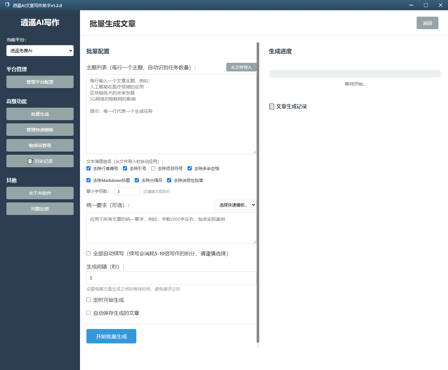Focus the 最小字符数 input field
The image size is (448, 370).
[x=127, y=191]
